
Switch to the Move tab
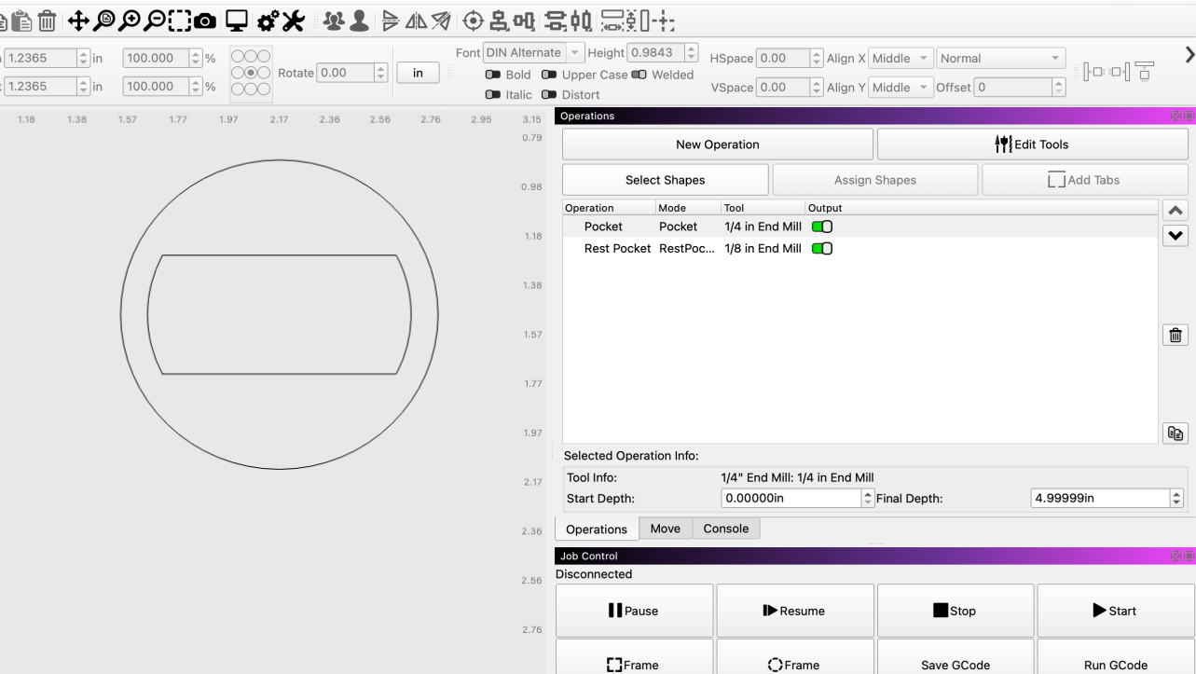pos(666,529)
